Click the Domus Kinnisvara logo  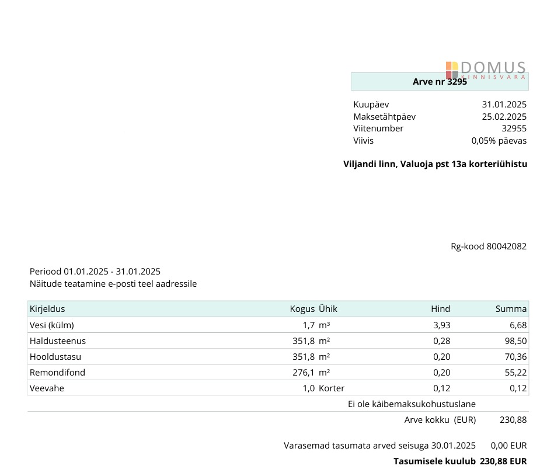point(486,70)
